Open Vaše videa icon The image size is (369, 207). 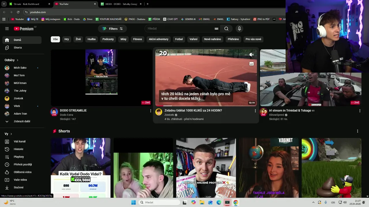point(7,180)
